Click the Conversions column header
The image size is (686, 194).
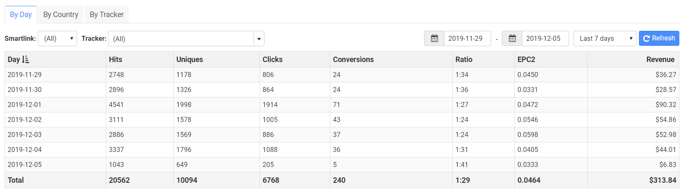[353, 60]
